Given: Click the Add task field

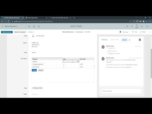Looking at the screenshot, I should coord(35,94).
